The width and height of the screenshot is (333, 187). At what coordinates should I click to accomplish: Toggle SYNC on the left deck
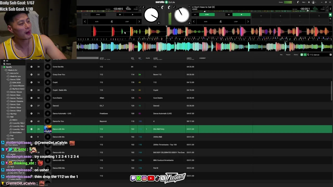click(x=98, y=15)
